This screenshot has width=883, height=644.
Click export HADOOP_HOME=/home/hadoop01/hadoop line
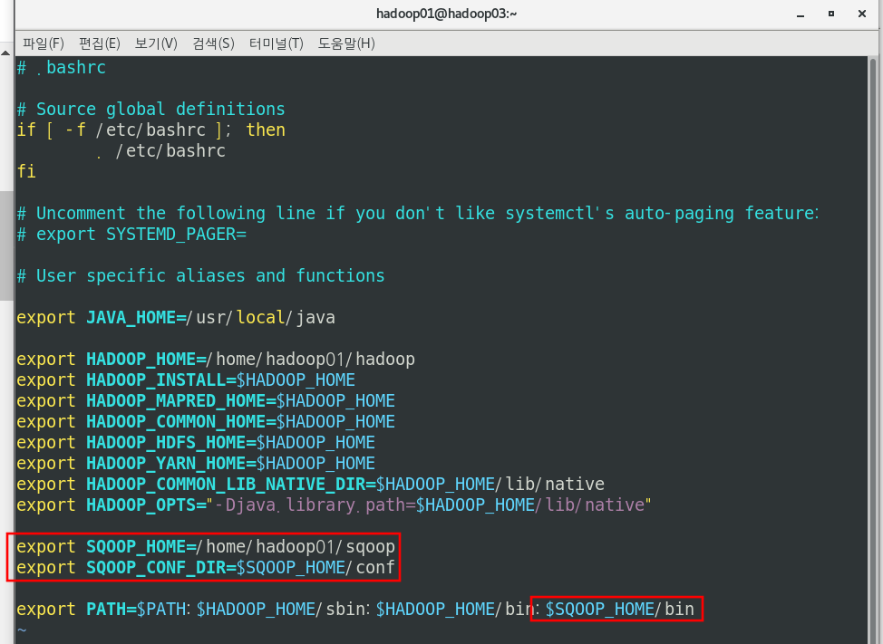click(216, 359)
